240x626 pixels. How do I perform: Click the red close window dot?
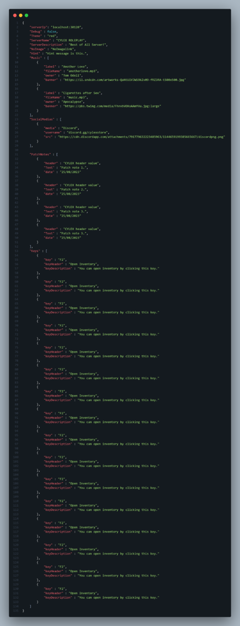[x=15, y=16]
